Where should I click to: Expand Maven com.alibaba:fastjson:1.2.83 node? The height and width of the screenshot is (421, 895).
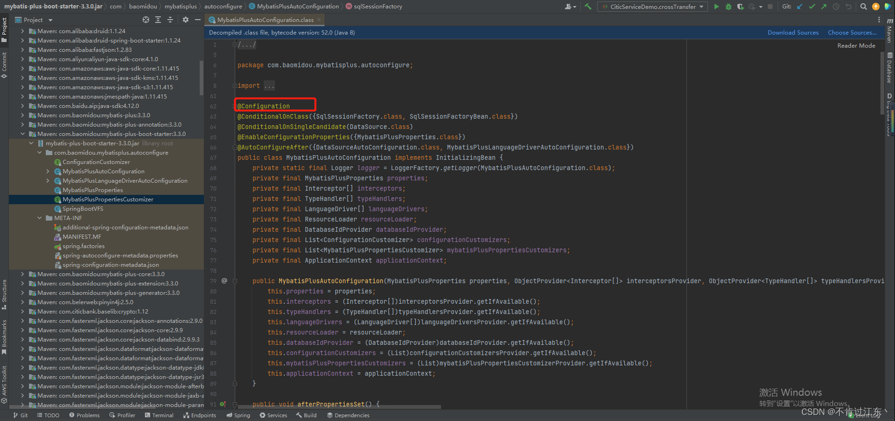pos(22,50)
